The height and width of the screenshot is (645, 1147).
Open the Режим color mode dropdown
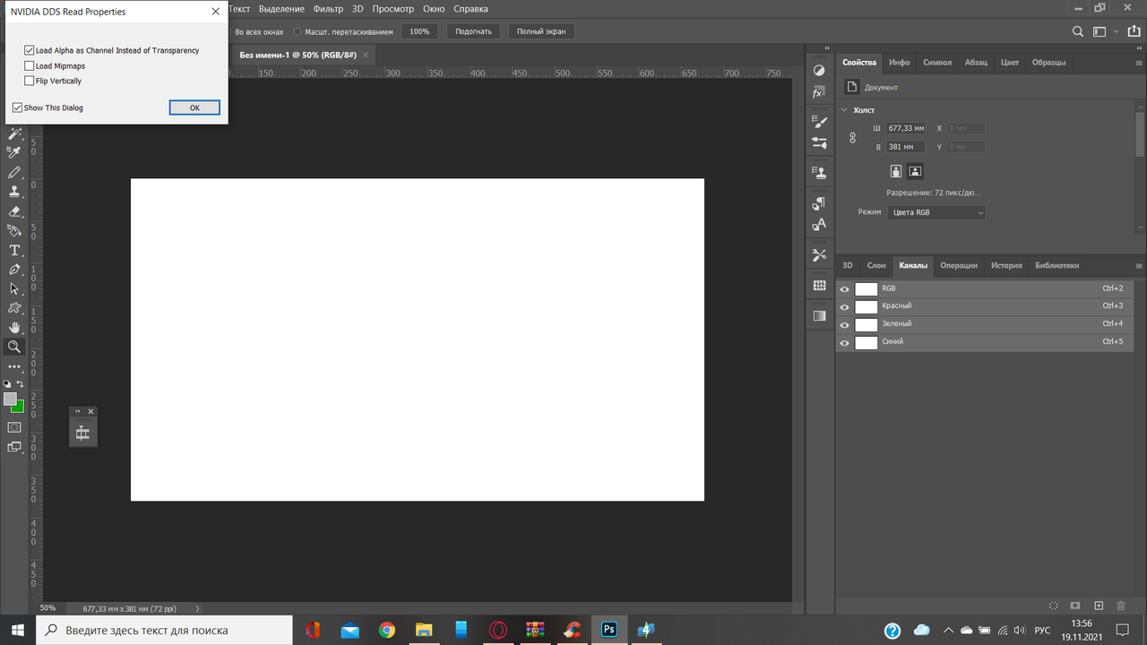936,213
